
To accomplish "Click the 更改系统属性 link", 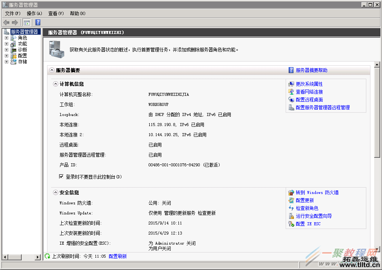I will [309, 84].
